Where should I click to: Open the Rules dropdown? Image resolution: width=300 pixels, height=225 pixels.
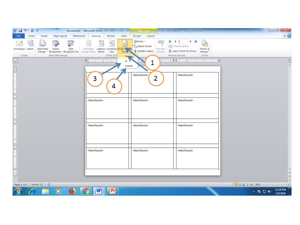coord(140,41)
